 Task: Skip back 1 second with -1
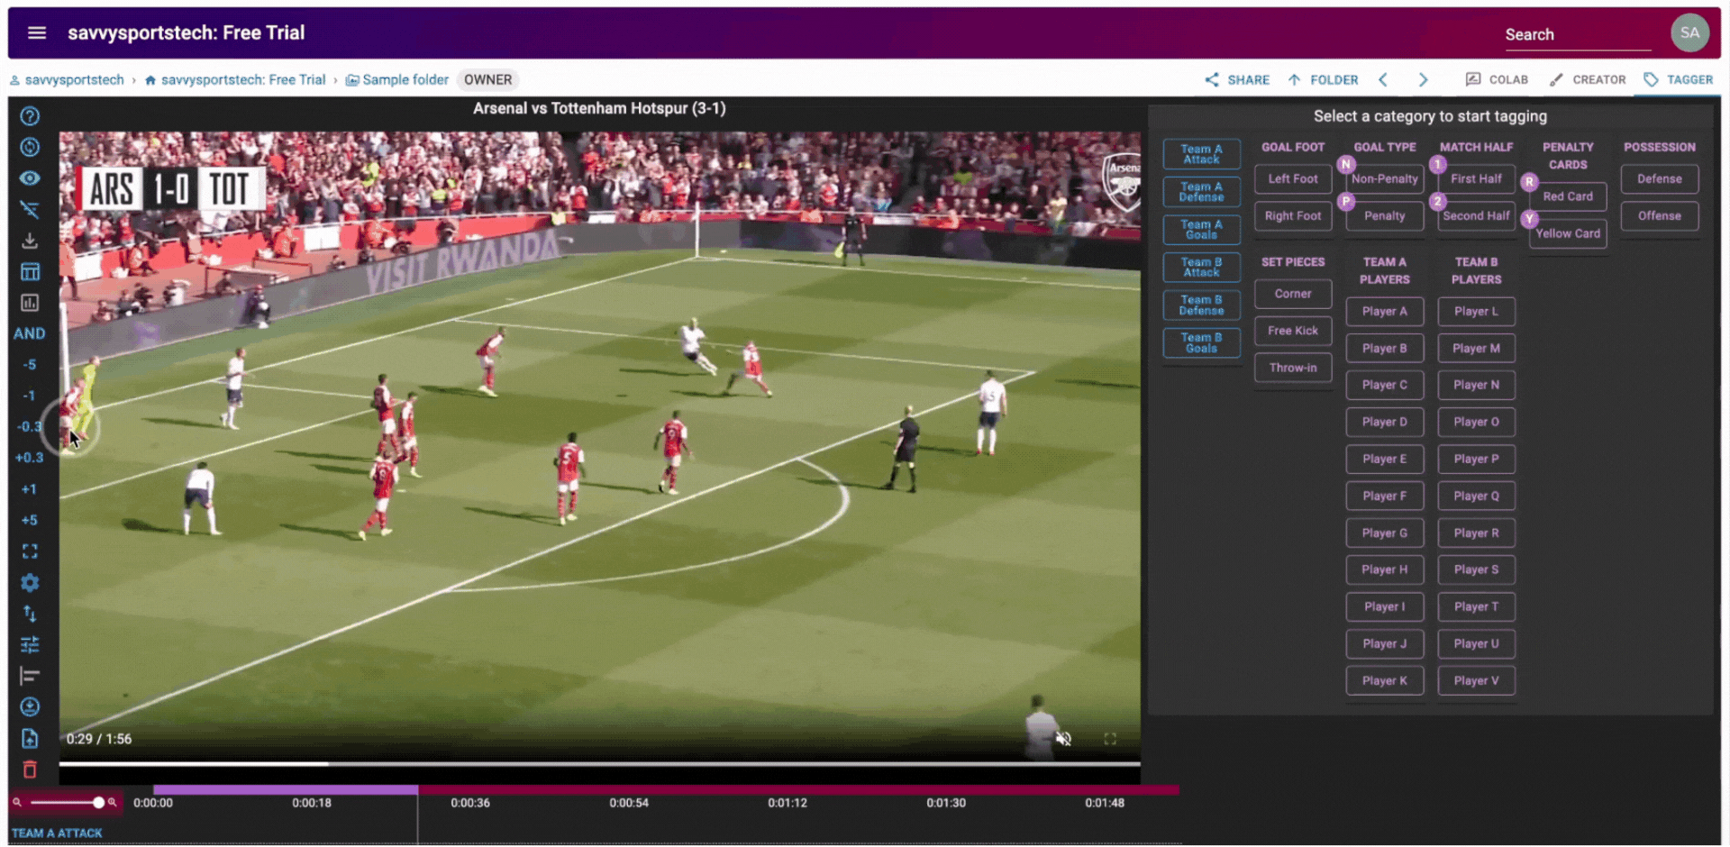tap(30, 396)
